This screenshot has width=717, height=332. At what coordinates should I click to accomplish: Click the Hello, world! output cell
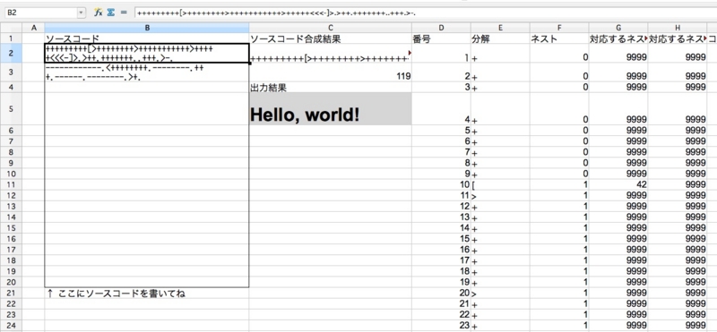coord(330,108)
